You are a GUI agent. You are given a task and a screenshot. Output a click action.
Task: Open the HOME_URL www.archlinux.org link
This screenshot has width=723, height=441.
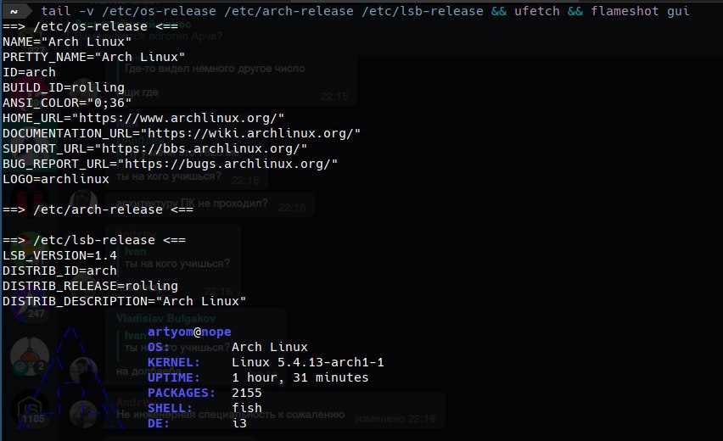pos(178,118)
